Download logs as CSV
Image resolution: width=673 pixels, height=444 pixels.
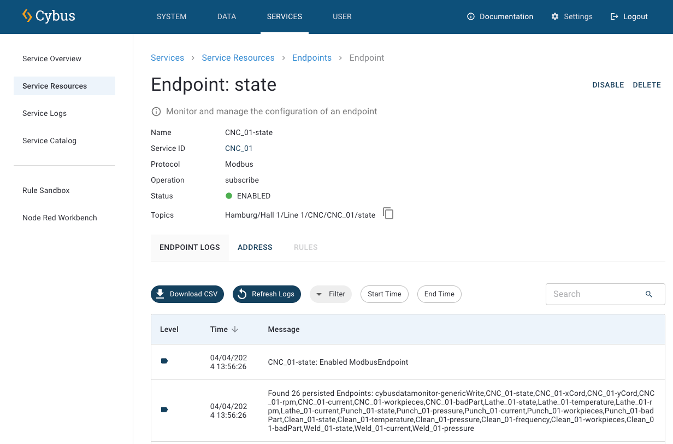click(187, 294)
